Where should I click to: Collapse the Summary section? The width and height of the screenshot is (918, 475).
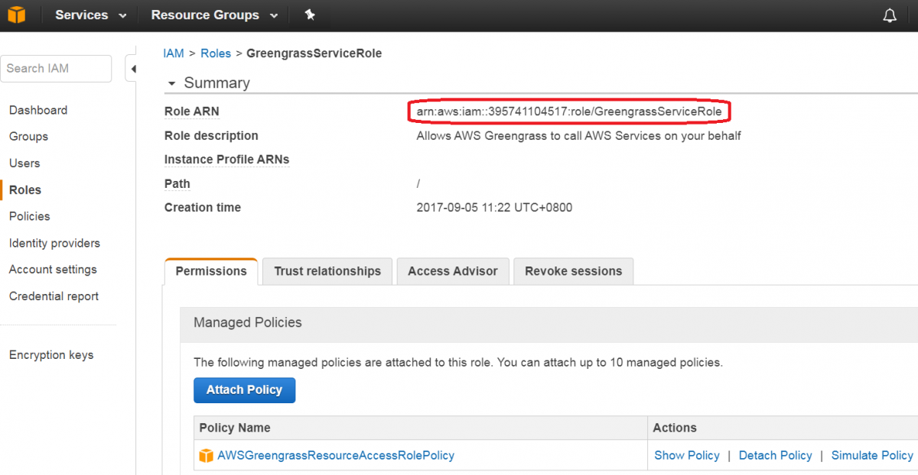(171, 82)
